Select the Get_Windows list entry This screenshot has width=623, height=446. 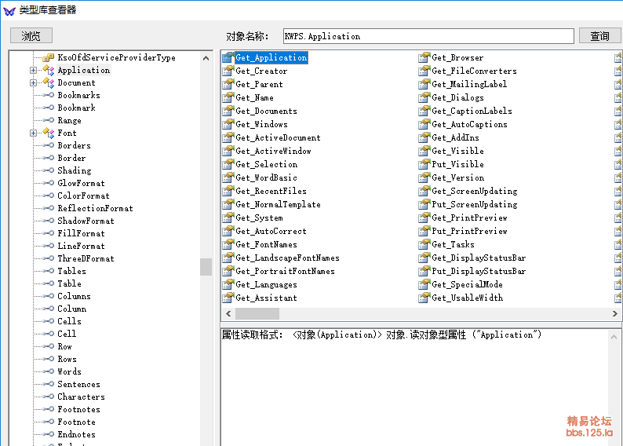262,124
